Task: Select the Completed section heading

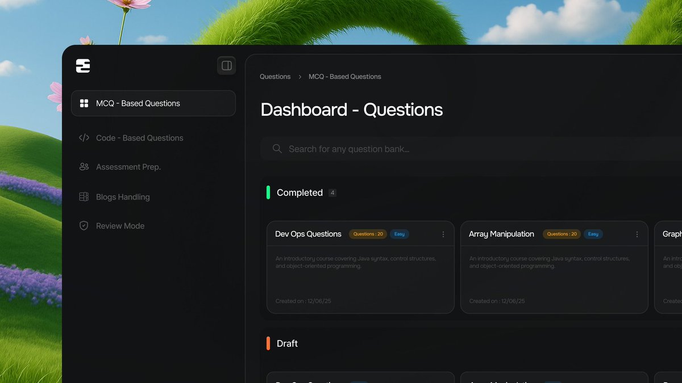Action: pyautogui.click(x=300, y=193)
